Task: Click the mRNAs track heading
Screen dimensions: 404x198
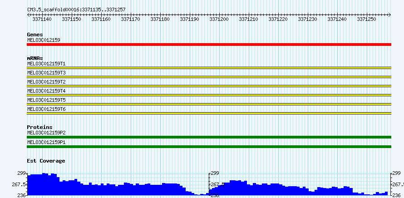Action: pos(35,58)
